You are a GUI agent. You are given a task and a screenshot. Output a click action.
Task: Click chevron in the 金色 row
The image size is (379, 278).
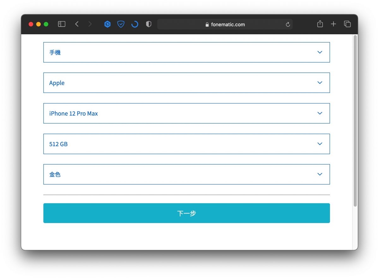coord(320,174)
